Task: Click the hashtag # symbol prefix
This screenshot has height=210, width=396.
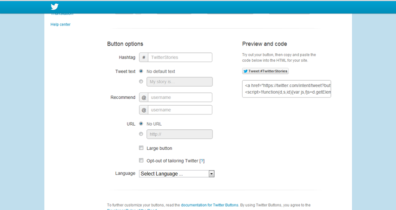Action: [144, 57]
